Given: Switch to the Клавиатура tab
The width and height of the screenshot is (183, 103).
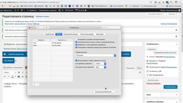Looking at the screenshot, I should coord(49,34).
